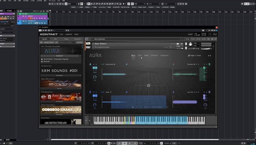Click the info icon beside the camera

click(x=182, y=44)
